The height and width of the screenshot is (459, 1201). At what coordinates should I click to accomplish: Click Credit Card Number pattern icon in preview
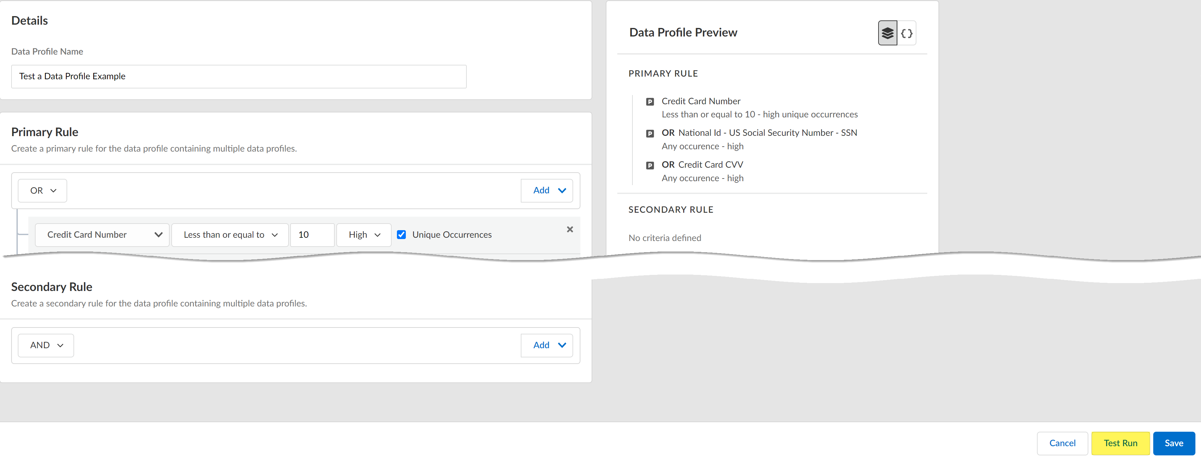point(650,102)
